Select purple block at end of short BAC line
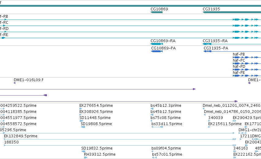Screen dimensions: 261x159 pos(45,95)
